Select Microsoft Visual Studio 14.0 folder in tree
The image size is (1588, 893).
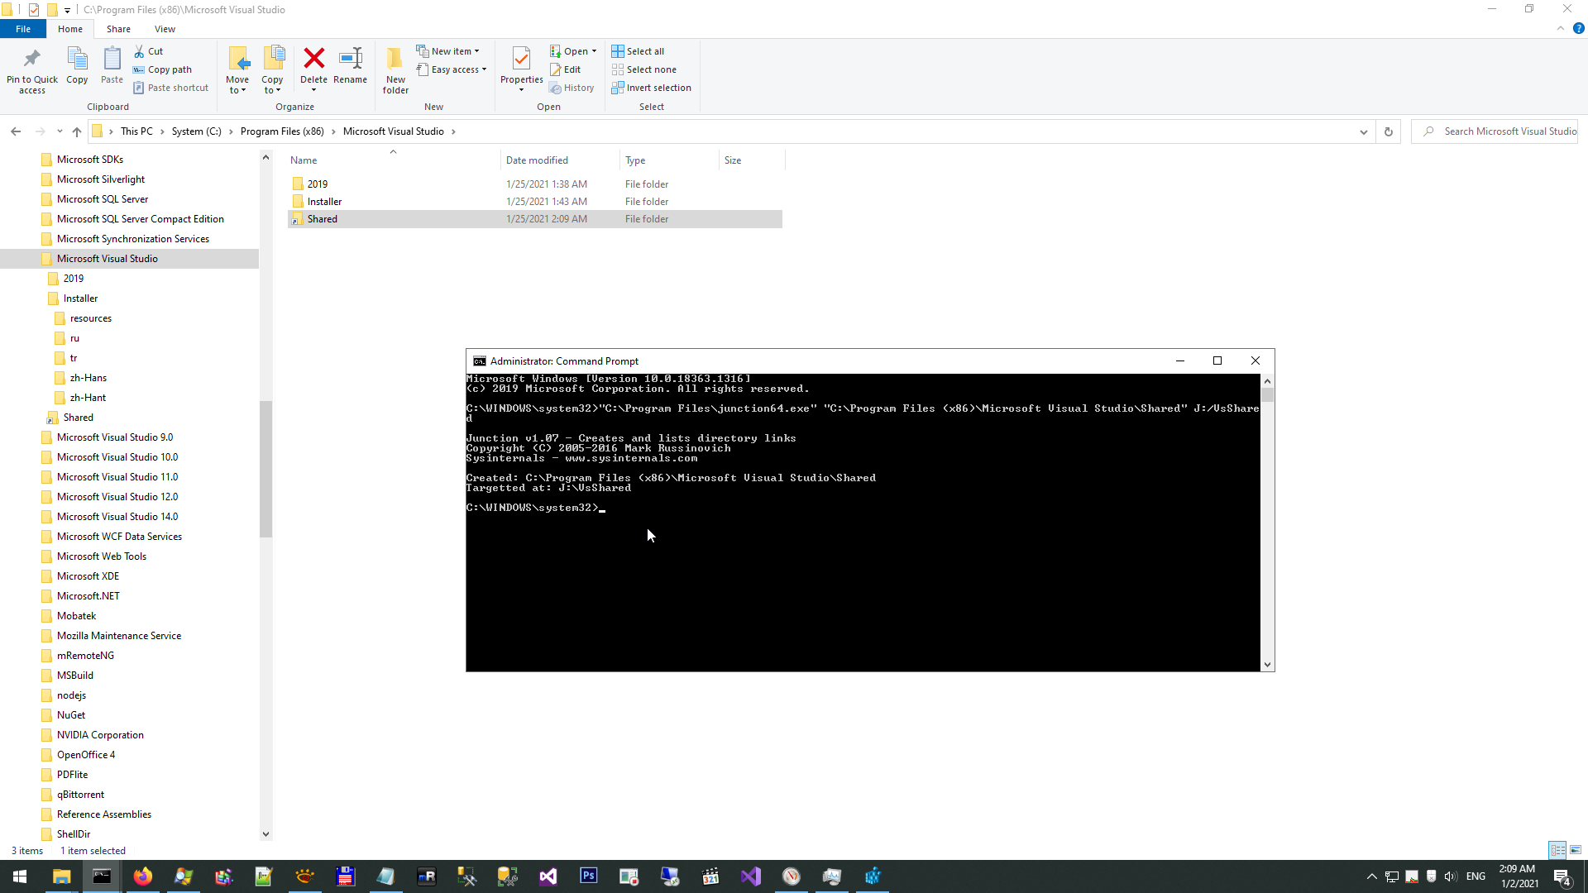117,517
